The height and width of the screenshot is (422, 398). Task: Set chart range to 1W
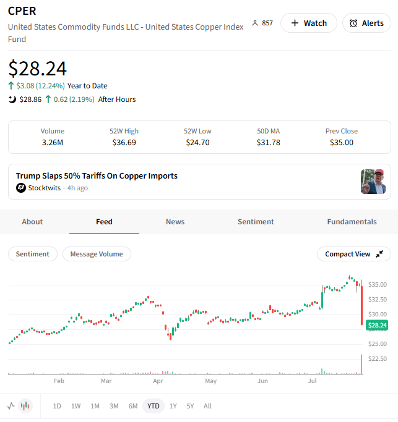click(76, 406)
